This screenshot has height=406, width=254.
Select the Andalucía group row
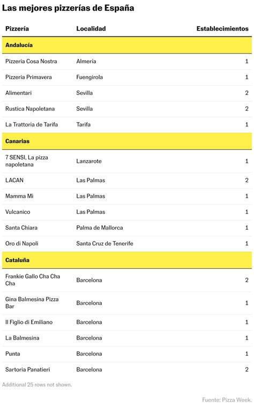pyautogui.click(x=127, y=45)
